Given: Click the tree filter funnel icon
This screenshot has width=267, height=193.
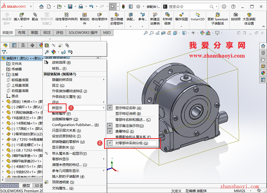Looking at the screenshot, I should tap(4, 52).
